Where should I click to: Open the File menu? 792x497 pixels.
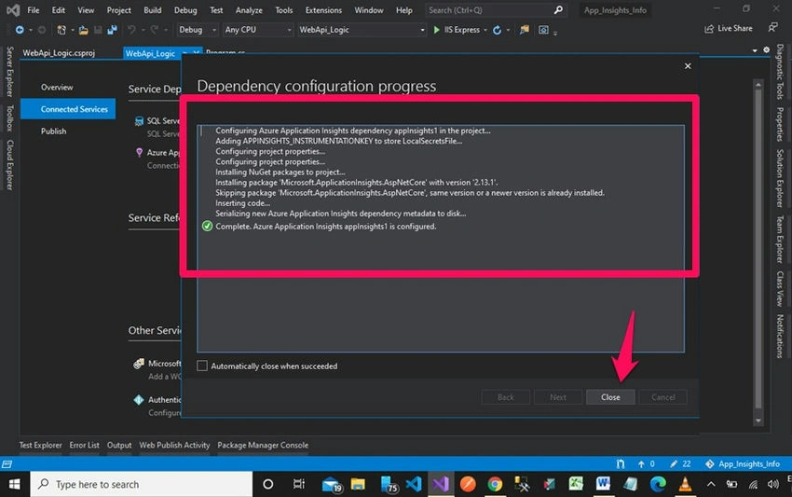[x=34, y=10]
